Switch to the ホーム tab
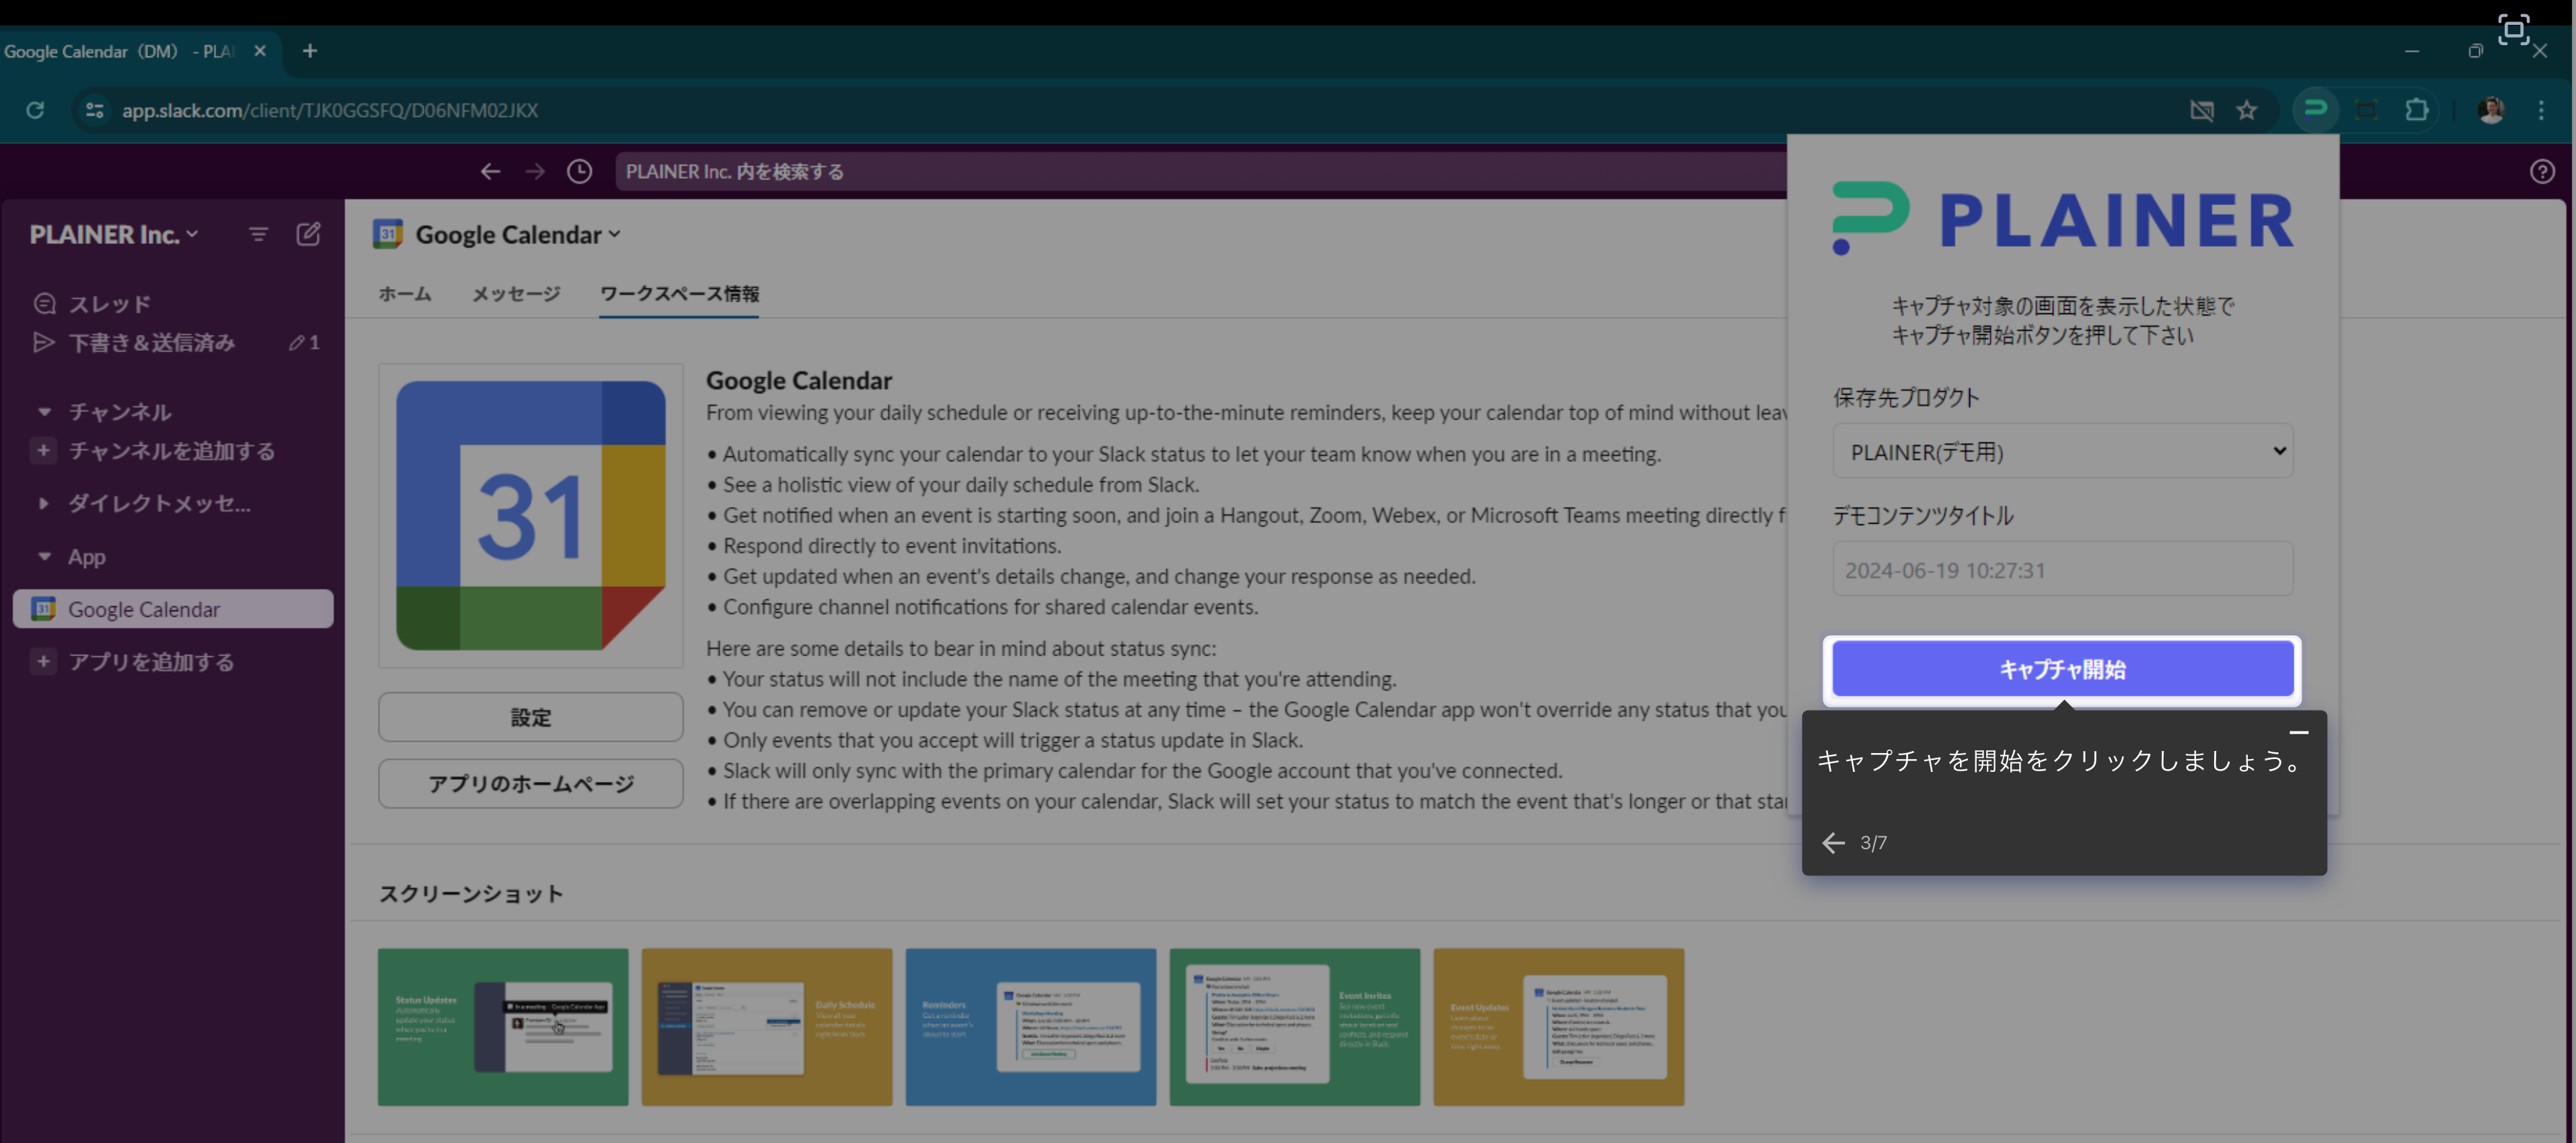This screenshot has height=1143, width=2576. point(404,294)
